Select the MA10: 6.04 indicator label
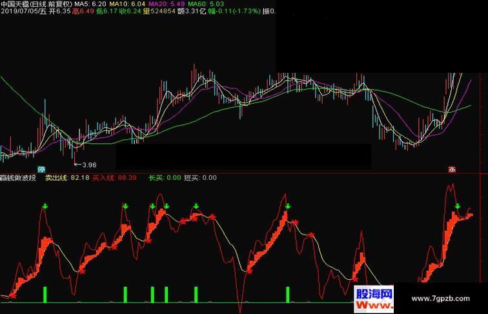 click(x=127, y=4)
